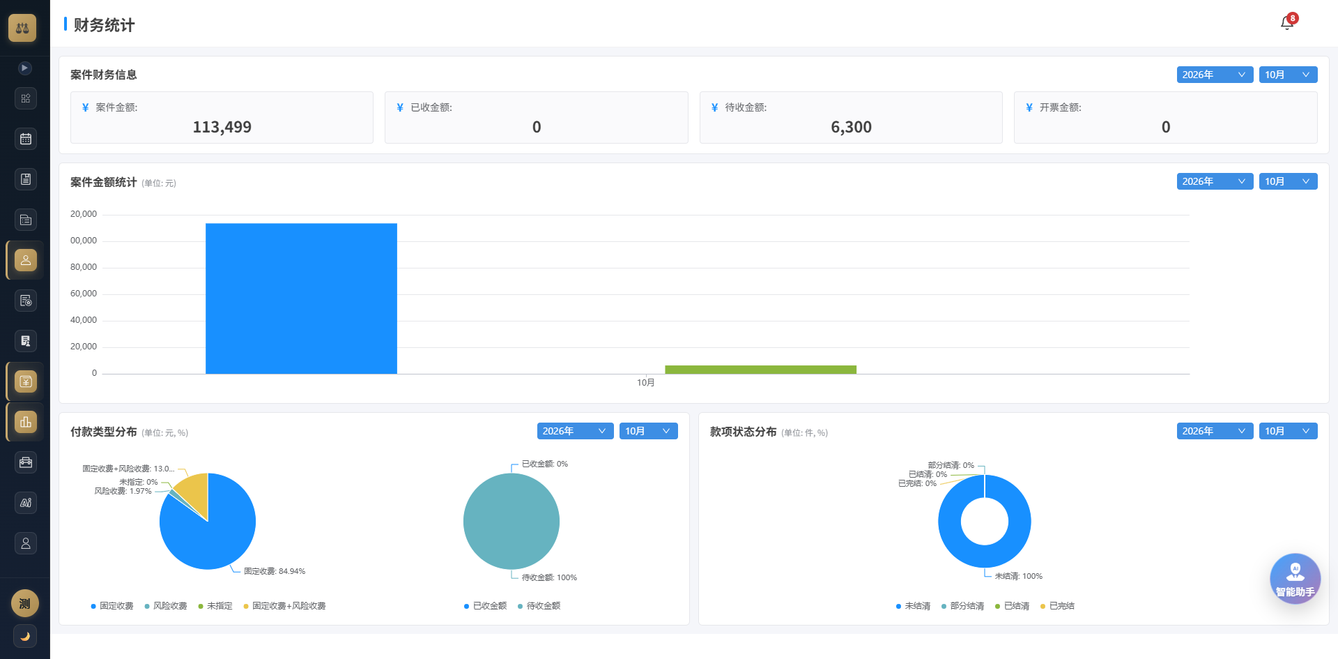Open the 2026年 dropdown in 案件财务信息
Viewport: 1338px width, 659px height.
click(x=1215, y=75)
